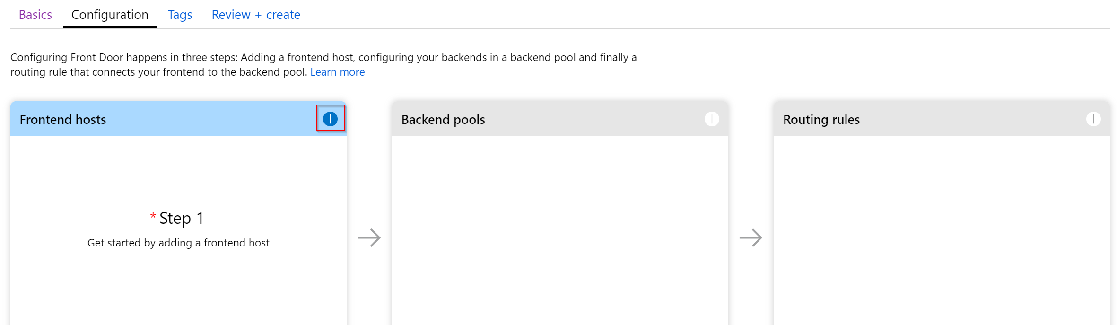The image size is (1117, 325).
Task: Click the arrow between Frontend hosts and Backend pools
Action: pos(369,237)
